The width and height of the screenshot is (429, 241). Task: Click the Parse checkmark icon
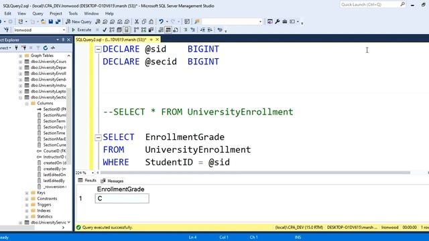pos(105,29)
